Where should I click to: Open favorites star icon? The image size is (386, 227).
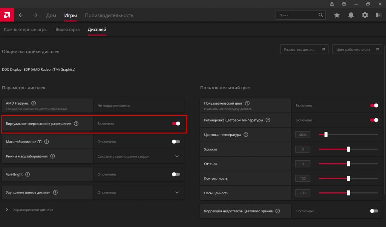337,15
